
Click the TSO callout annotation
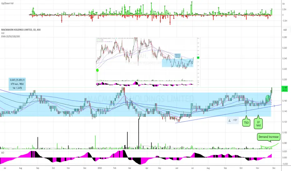tap(246, 122)
